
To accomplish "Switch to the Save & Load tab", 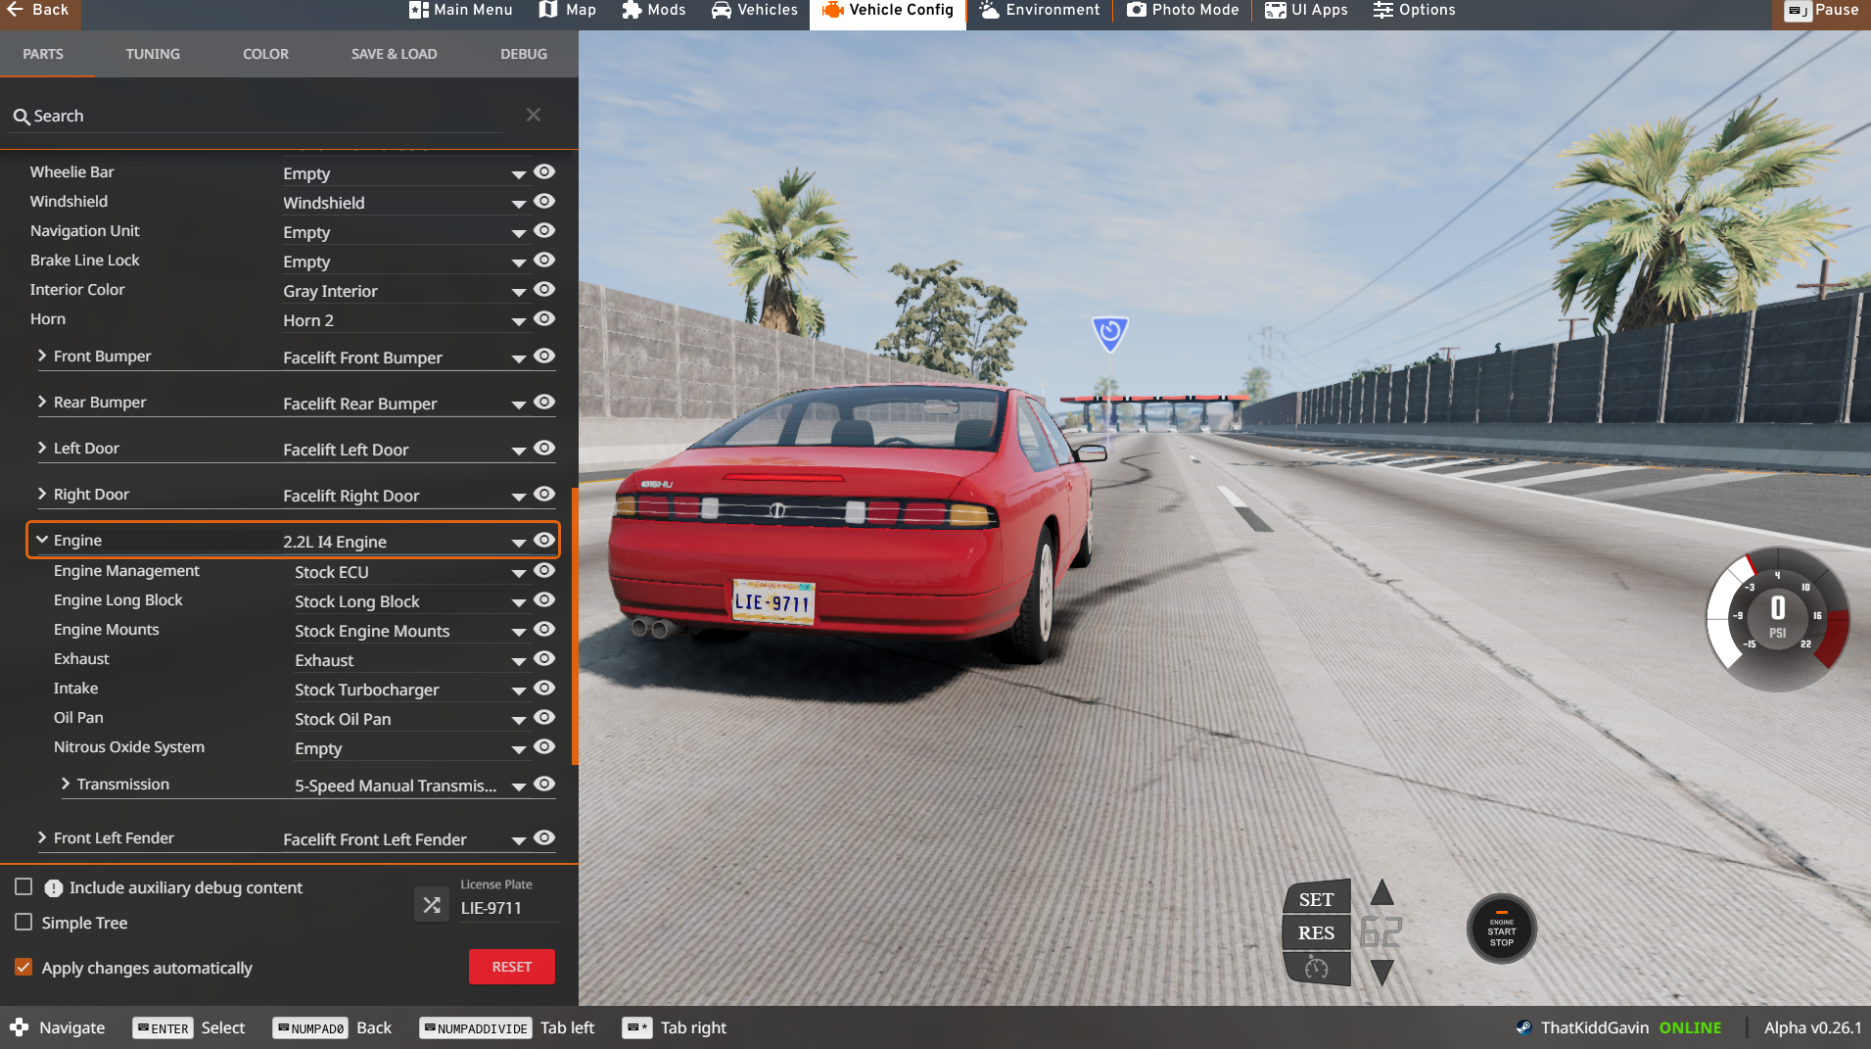I will coord(395,54).
